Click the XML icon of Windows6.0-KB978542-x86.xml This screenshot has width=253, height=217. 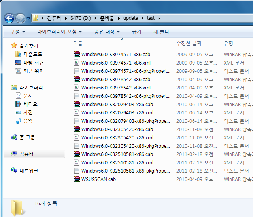[x=77, y=88]
